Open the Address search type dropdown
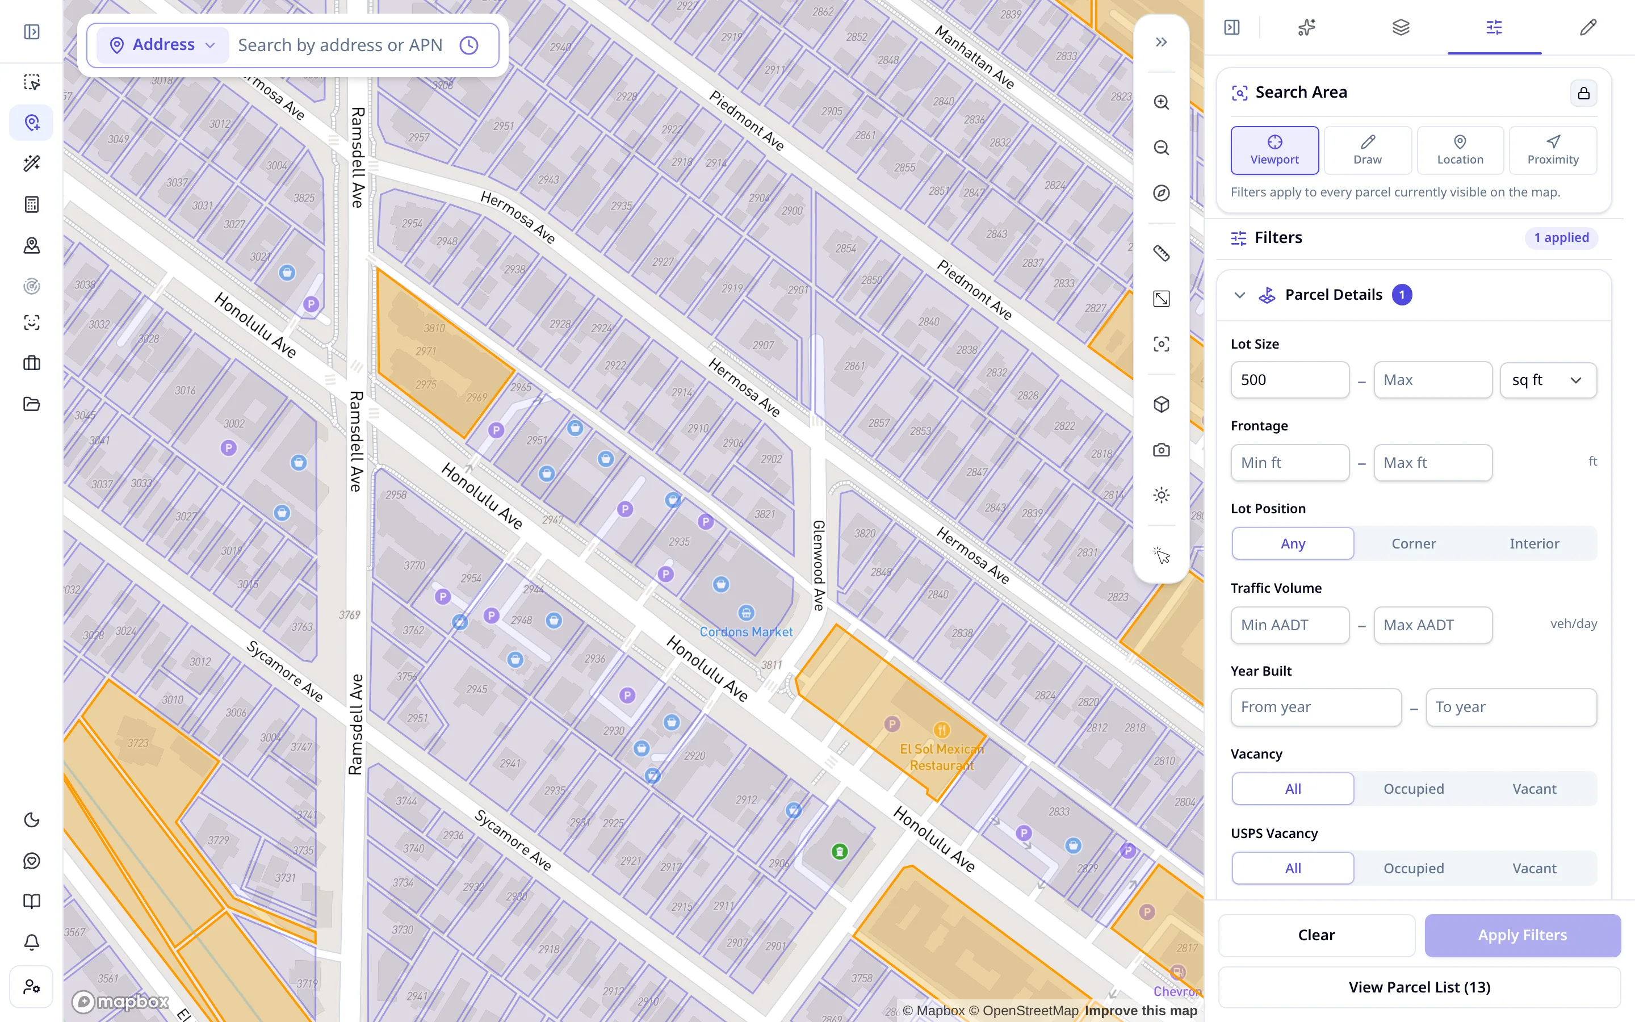Screen dimensions: 1635x1022 point(163,45)
